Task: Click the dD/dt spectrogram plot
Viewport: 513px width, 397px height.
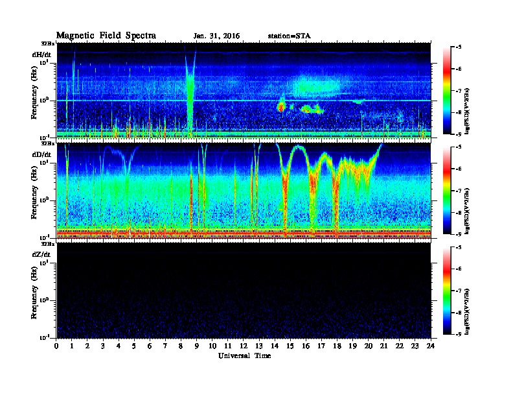Action: tap(244, 191)
